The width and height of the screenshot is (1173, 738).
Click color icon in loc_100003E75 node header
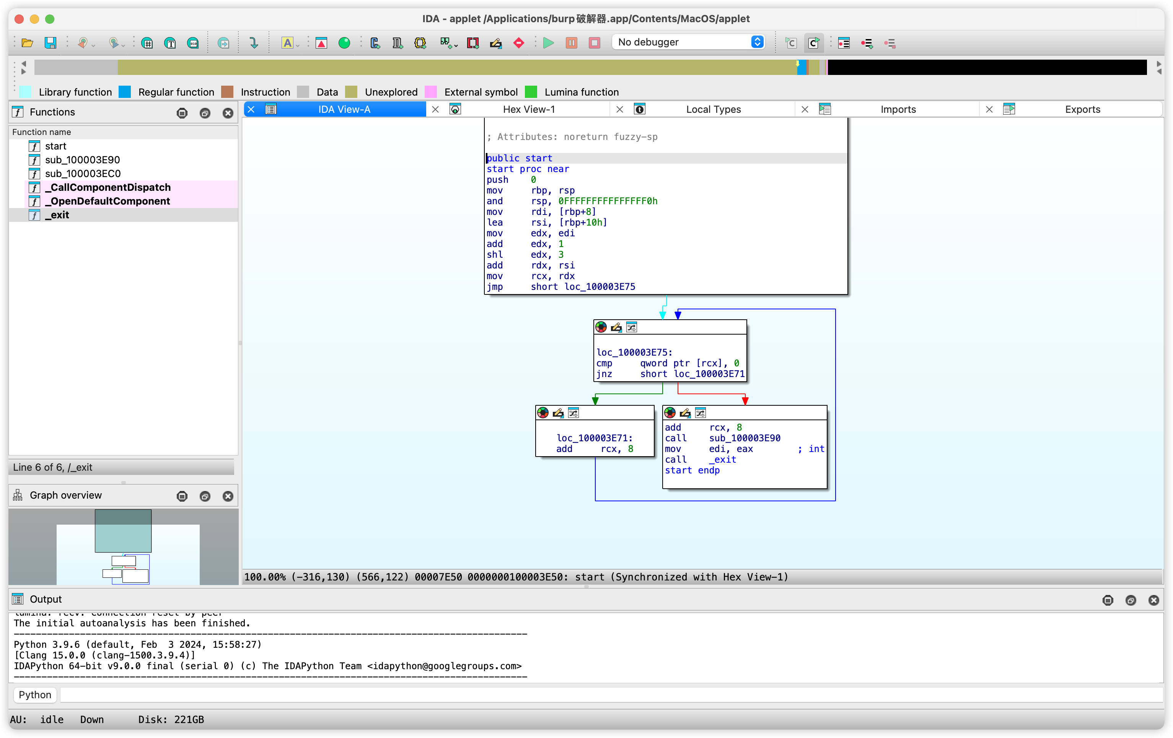[x=601, y=327]
